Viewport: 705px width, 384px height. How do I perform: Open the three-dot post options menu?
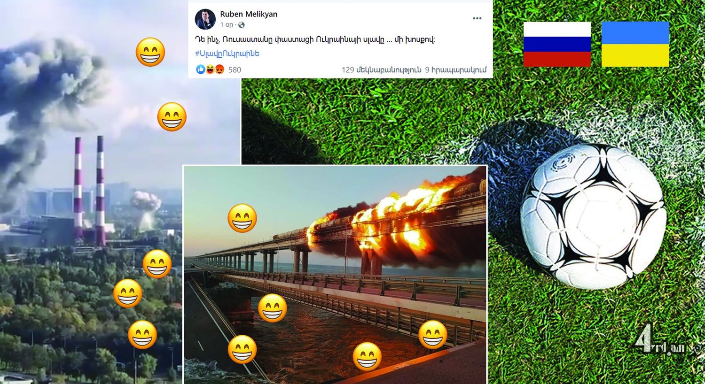(x=477, y=18)
